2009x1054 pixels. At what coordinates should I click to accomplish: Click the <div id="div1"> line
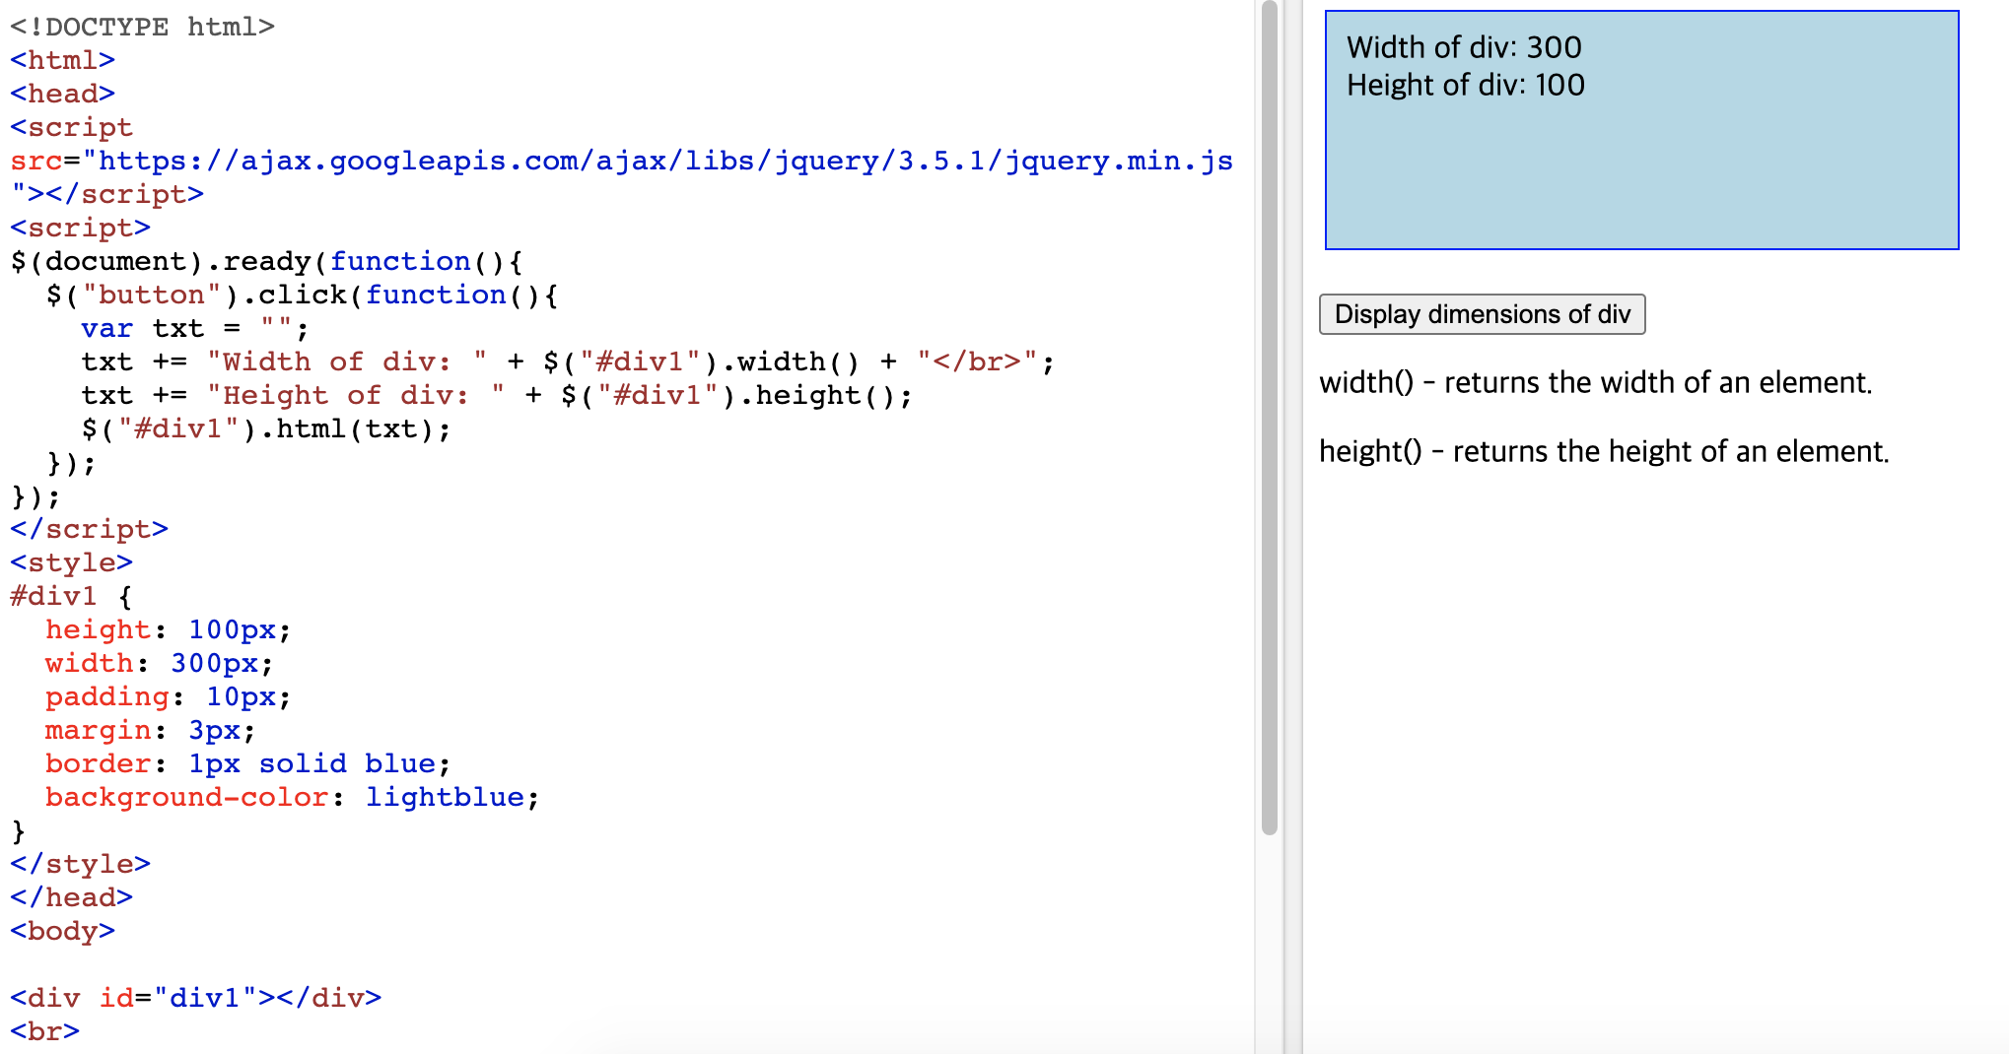195,998
